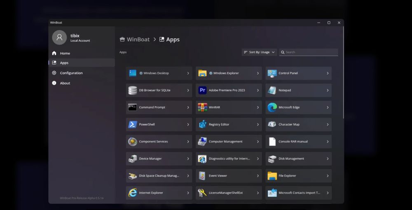The image size is (412, 210).
Task: Open the Sort By: Usage dropdown
Action: pos(259,52)
